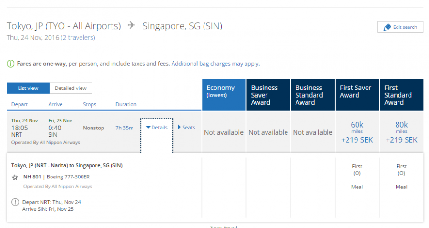Click the First Standard Award column header
Image resolution: width=429 pixels, height=228 pixels.
[401, 95]
